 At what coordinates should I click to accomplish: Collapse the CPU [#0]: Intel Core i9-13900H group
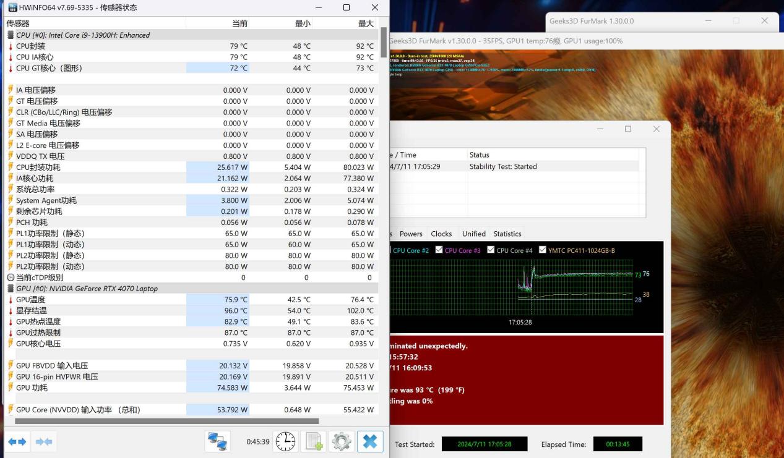(11, 35)
